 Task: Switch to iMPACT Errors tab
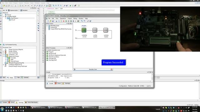click(58, 83)
